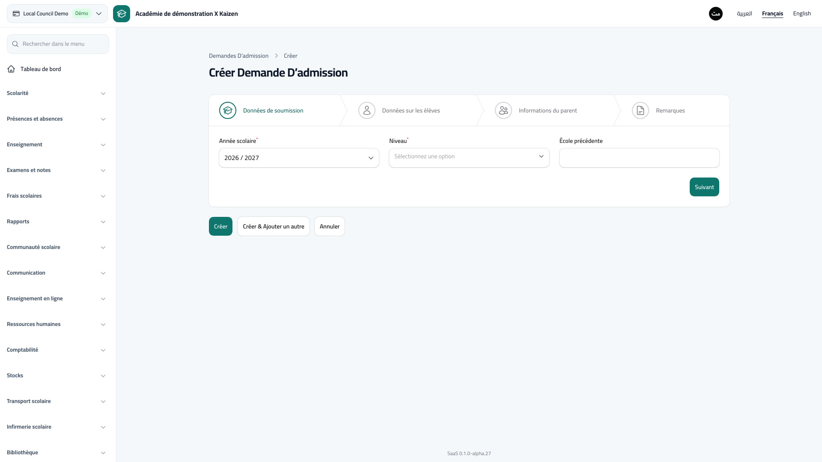Switch language to English

[x=802, y=14]
